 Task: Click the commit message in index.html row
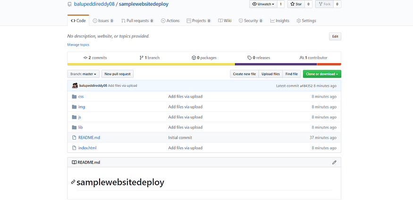[185, 148]
